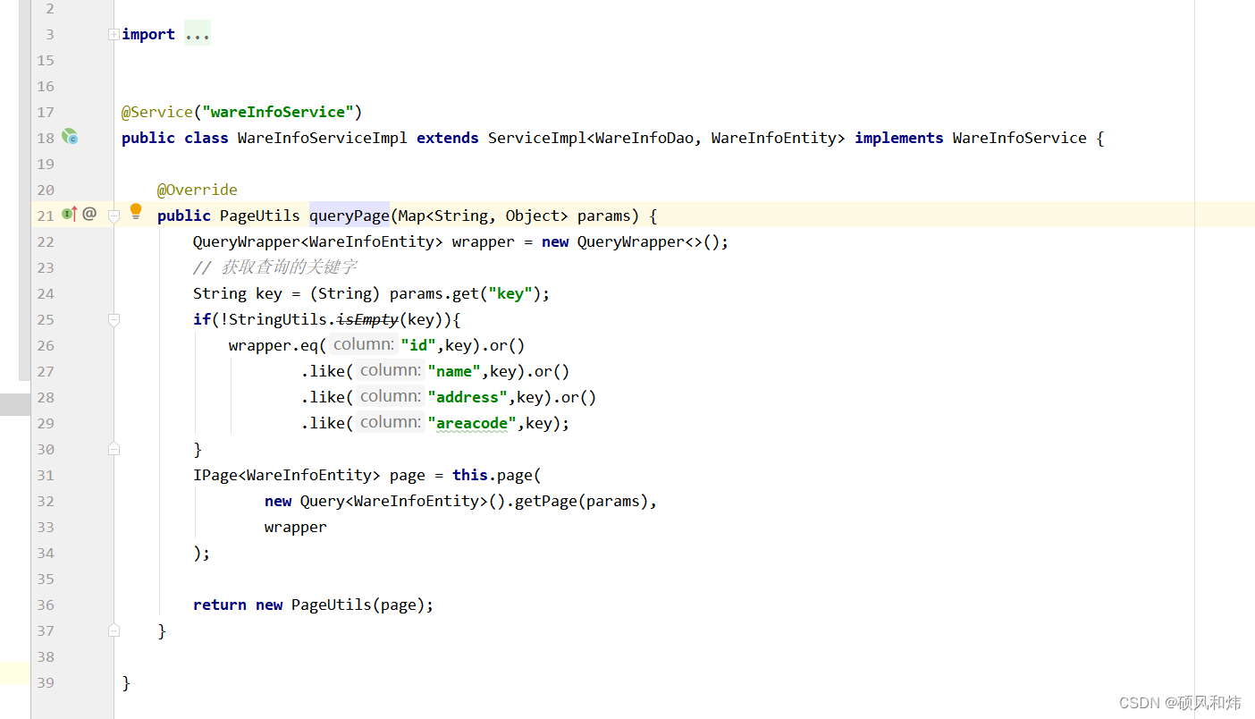Click the column: parameter hint on line 27
Viewport: 1255px width, 719px height.
(x=390, y=370)
